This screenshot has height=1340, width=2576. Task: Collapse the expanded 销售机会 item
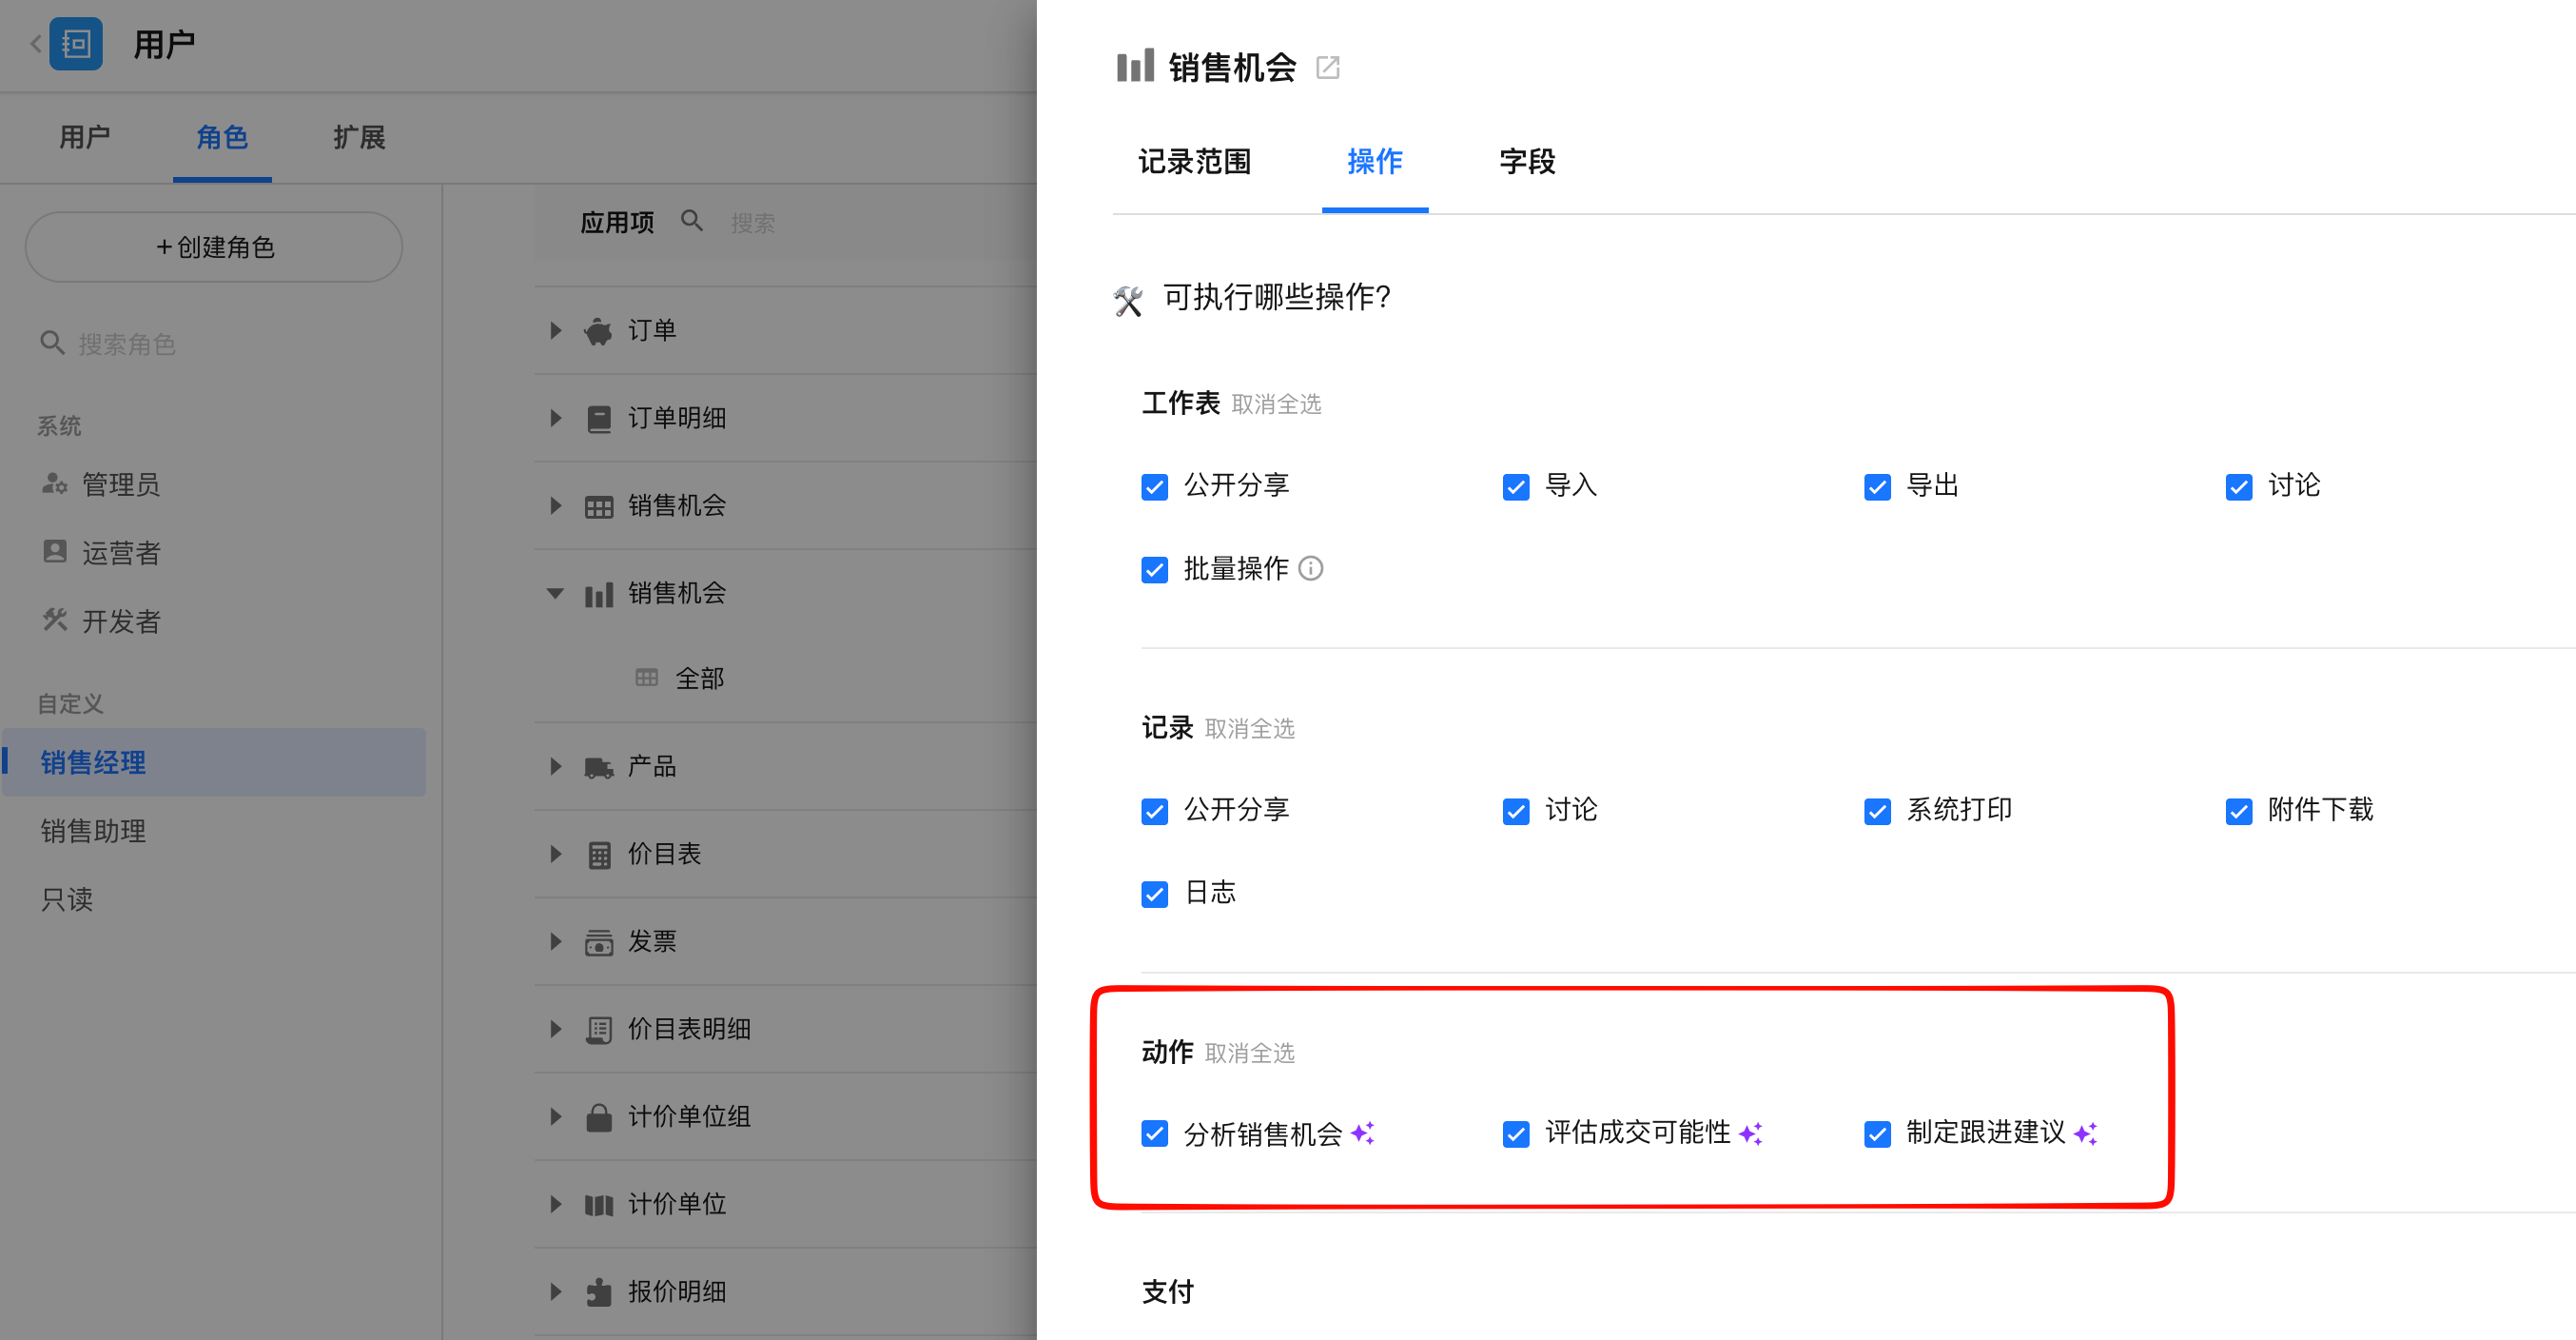point(556,594)
